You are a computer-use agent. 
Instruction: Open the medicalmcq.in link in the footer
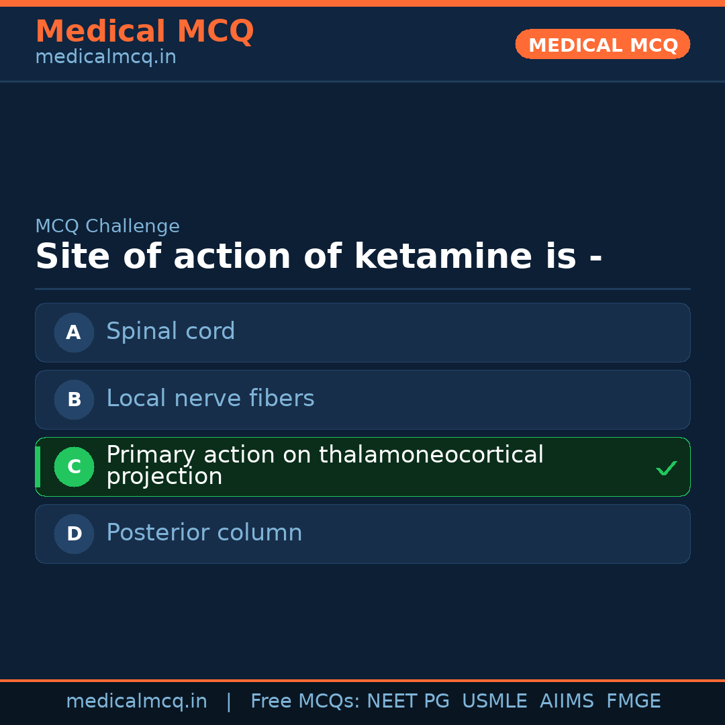[136, 702]
